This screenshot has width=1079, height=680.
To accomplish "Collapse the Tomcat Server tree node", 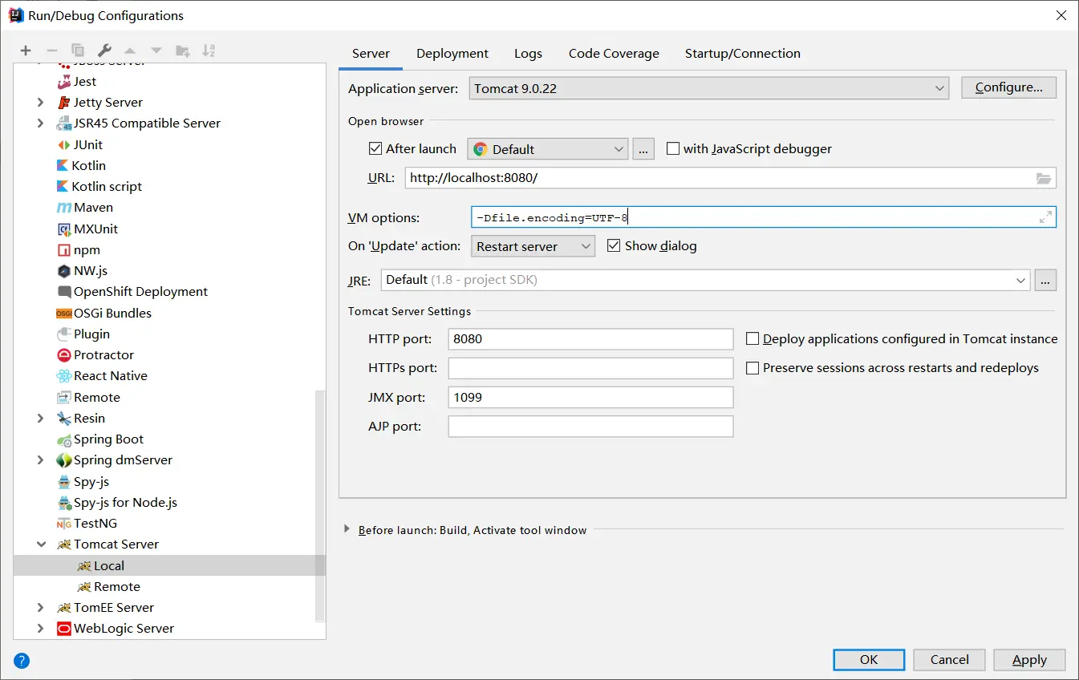I will pyautogui.click(x=41, y=544).
